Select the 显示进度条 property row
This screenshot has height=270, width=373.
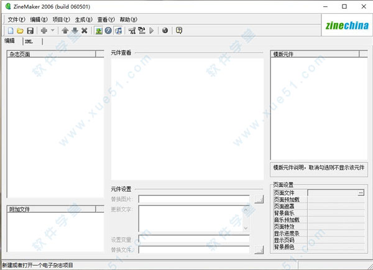click(x=319, y=233)
